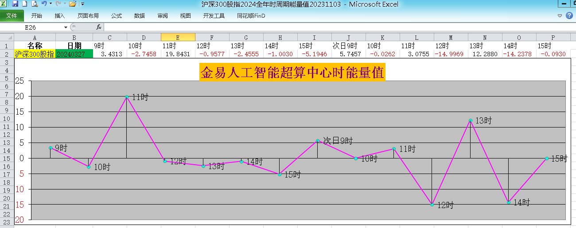Select cell with value 3.0755
Viewport: 576px width, 228px height.
coord(416,54)
